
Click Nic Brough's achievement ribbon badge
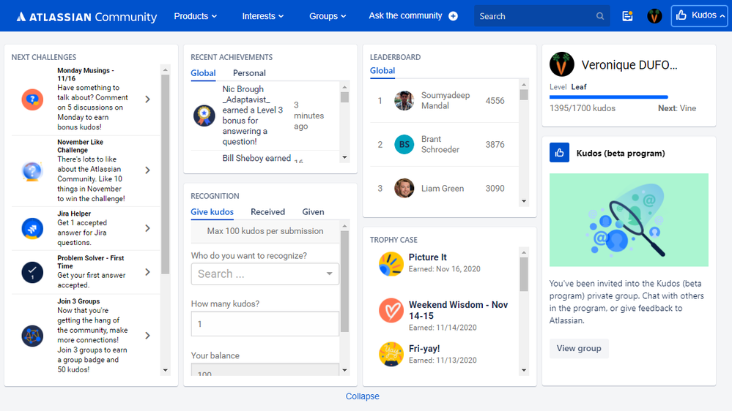pos(204,116)
